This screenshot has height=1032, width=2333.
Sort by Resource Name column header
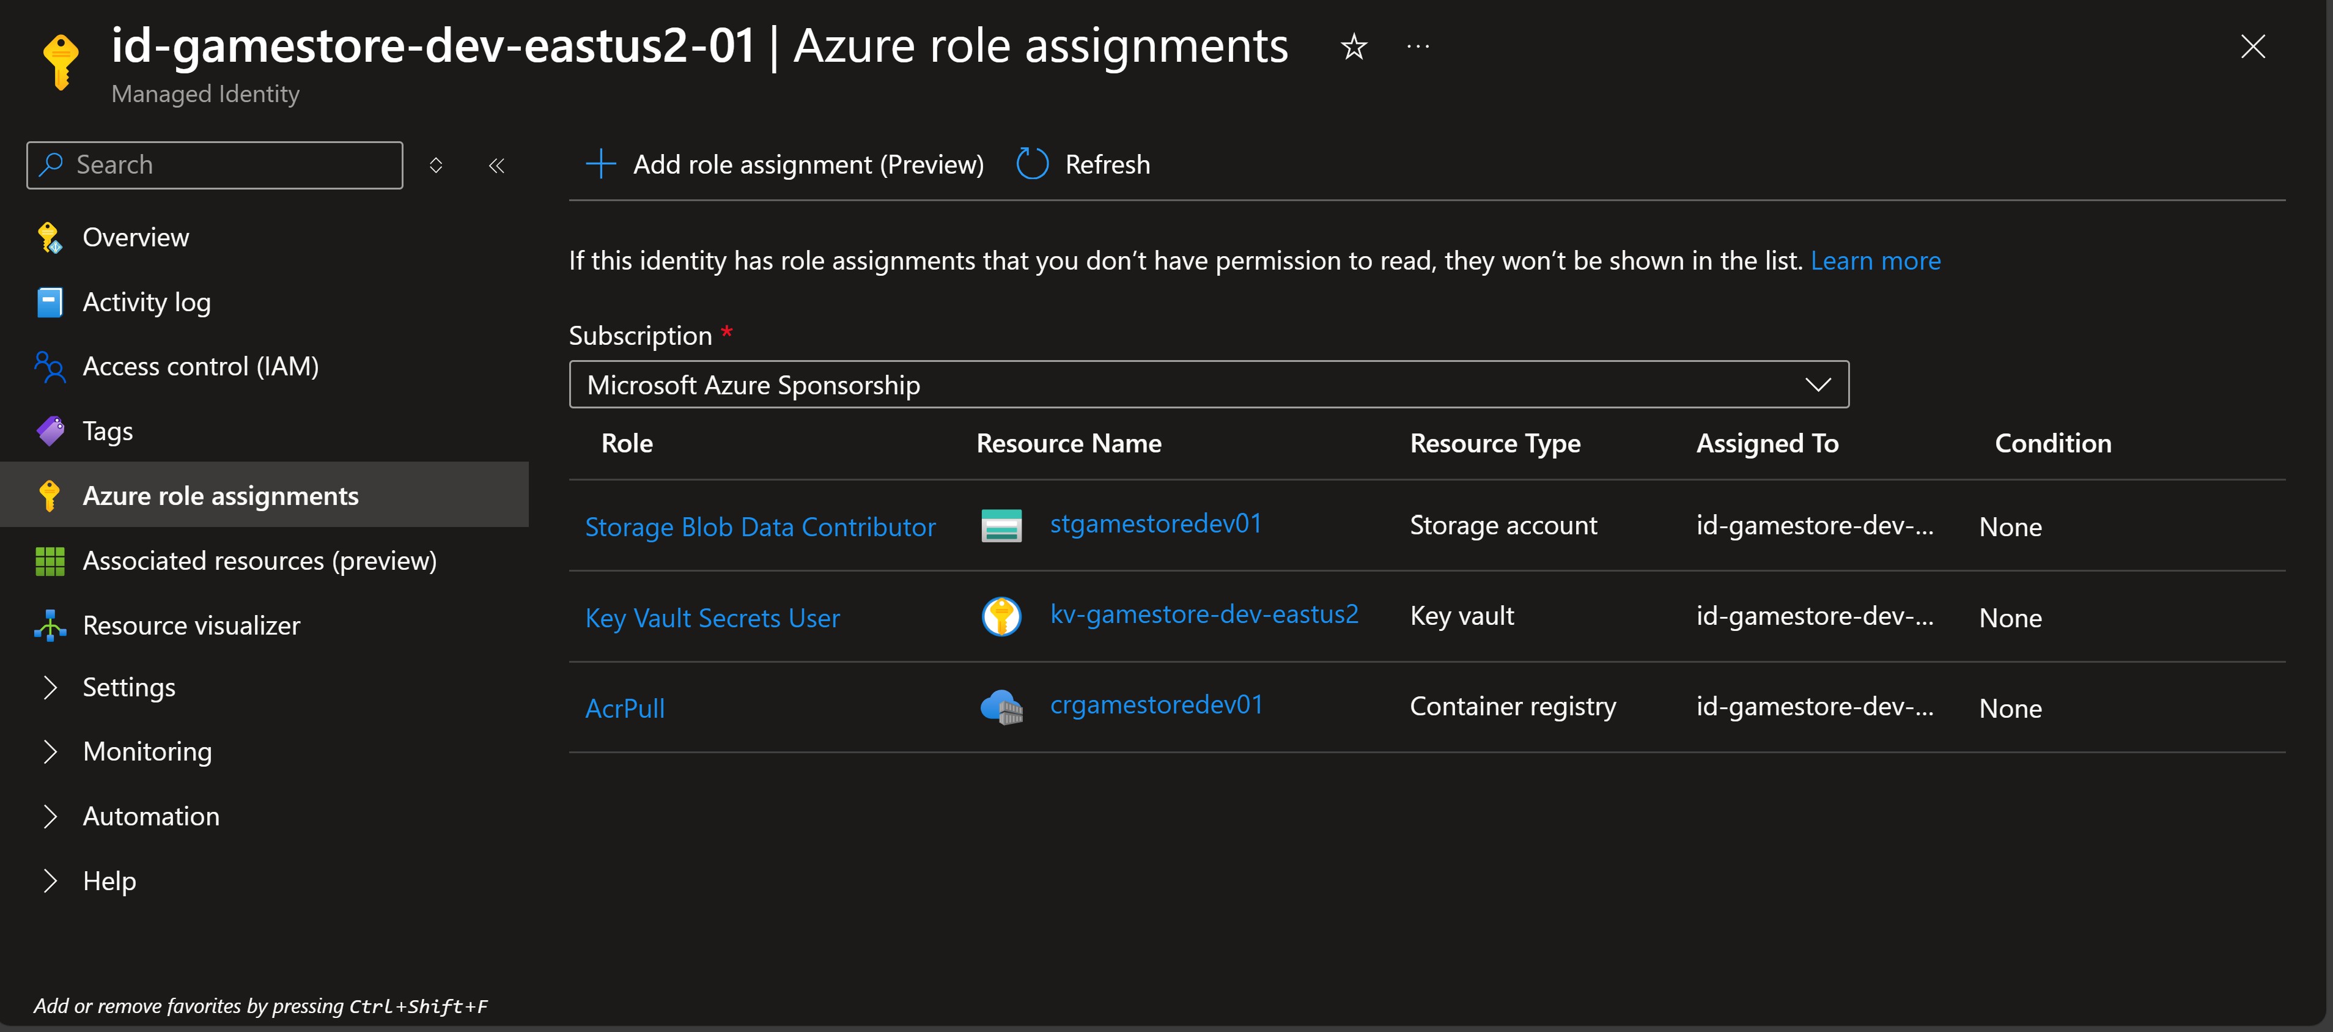[1069, 443]
